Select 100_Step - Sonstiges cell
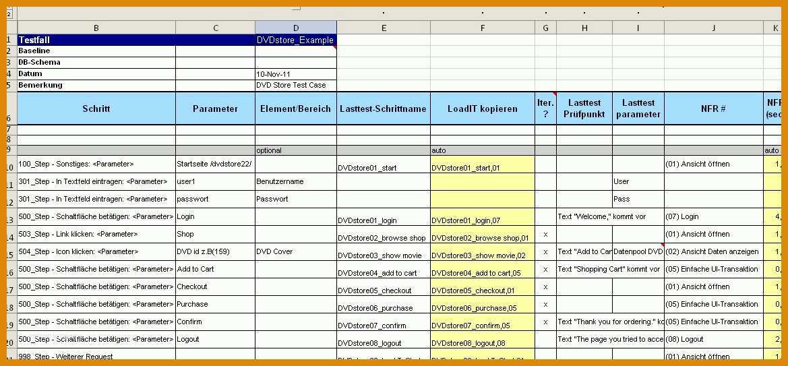This screenshot has width=788, height=366. [x=96, y=164]
